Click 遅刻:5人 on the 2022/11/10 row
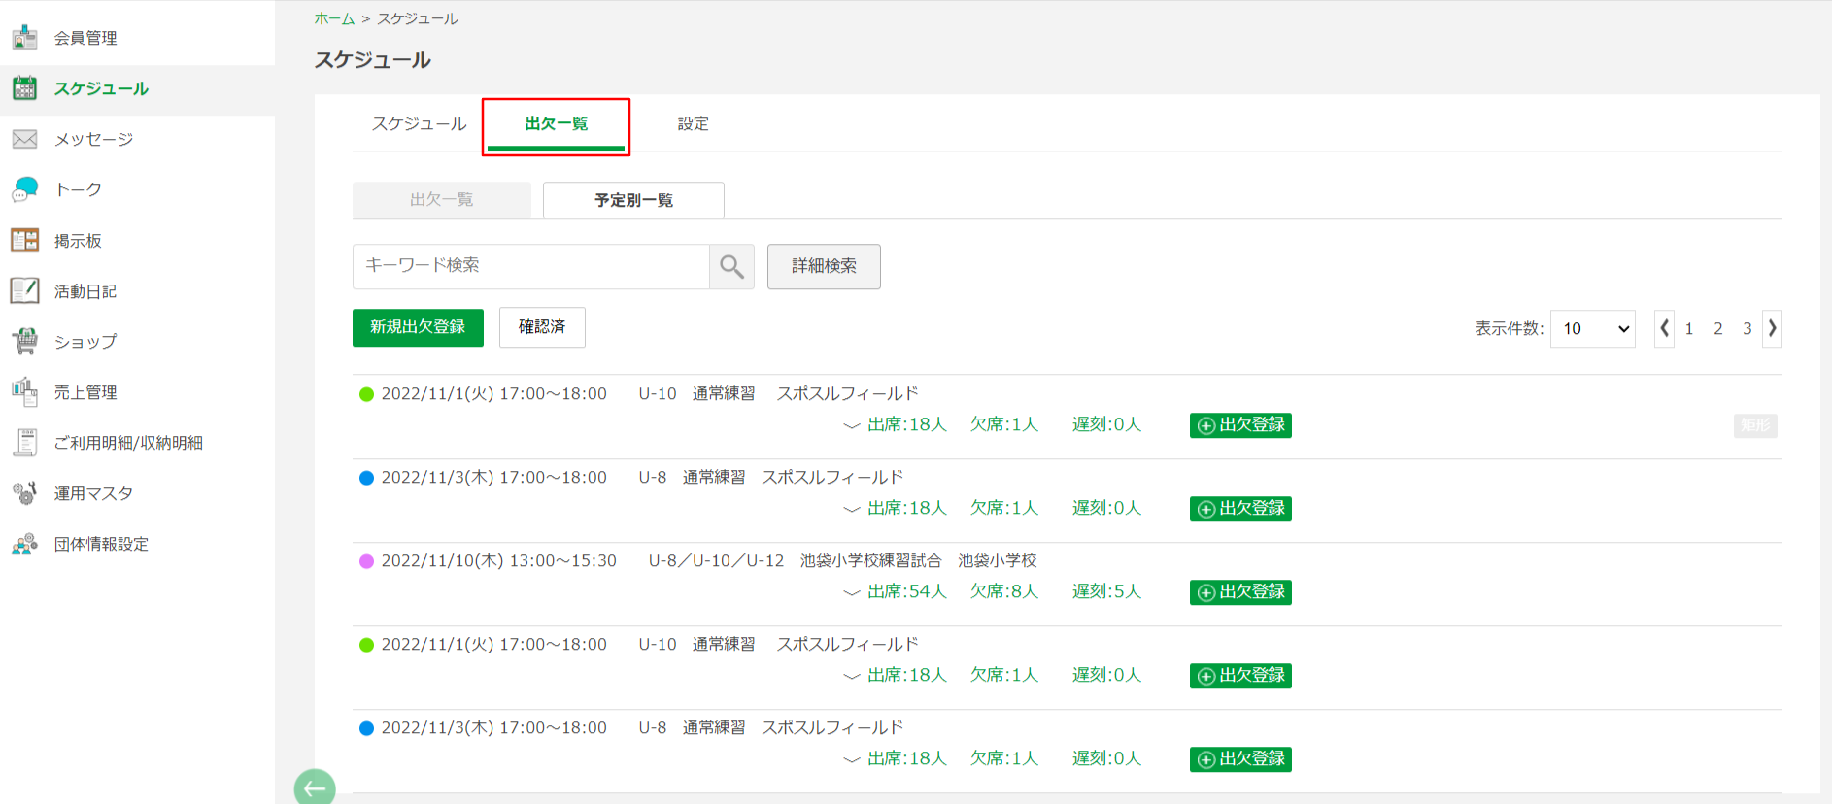1832x804 pixels. (1106, 591)
